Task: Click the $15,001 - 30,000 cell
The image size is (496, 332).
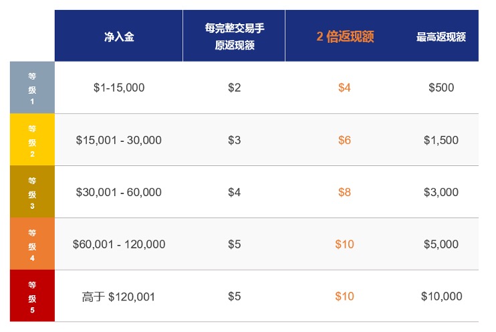Action: point(119,140)
